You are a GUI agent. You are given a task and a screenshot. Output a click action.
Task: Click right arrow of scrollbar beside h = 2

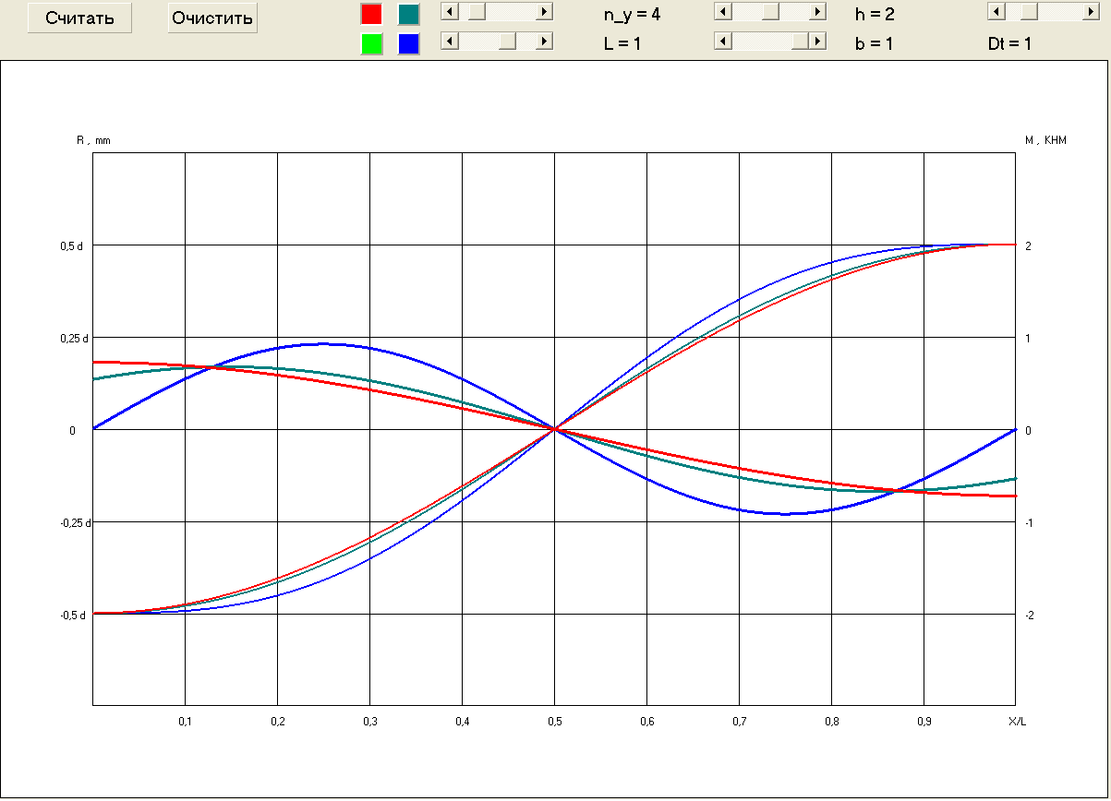[x=818, y=11]
